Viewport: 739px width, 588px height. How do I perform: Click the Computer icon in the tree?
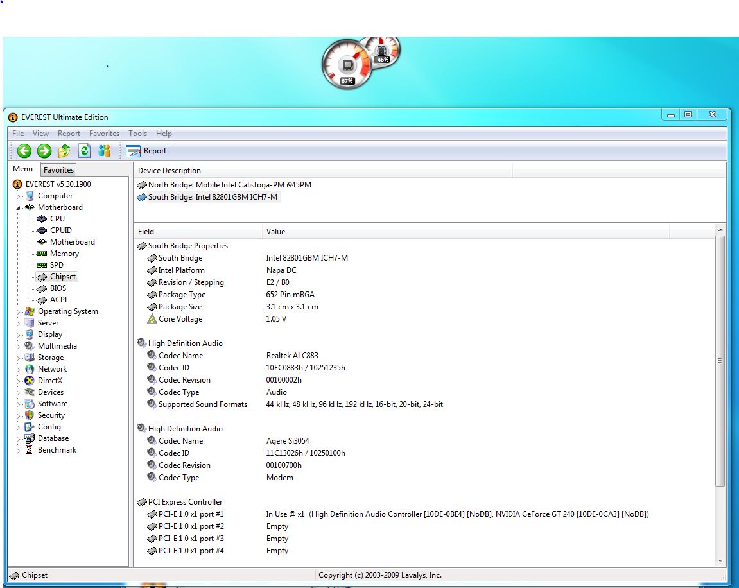[30, 196]
